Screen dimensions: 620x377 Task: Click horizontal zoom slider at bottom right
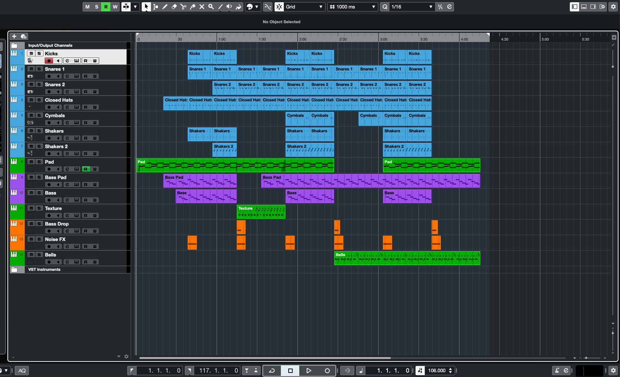(x=586, y=358)
